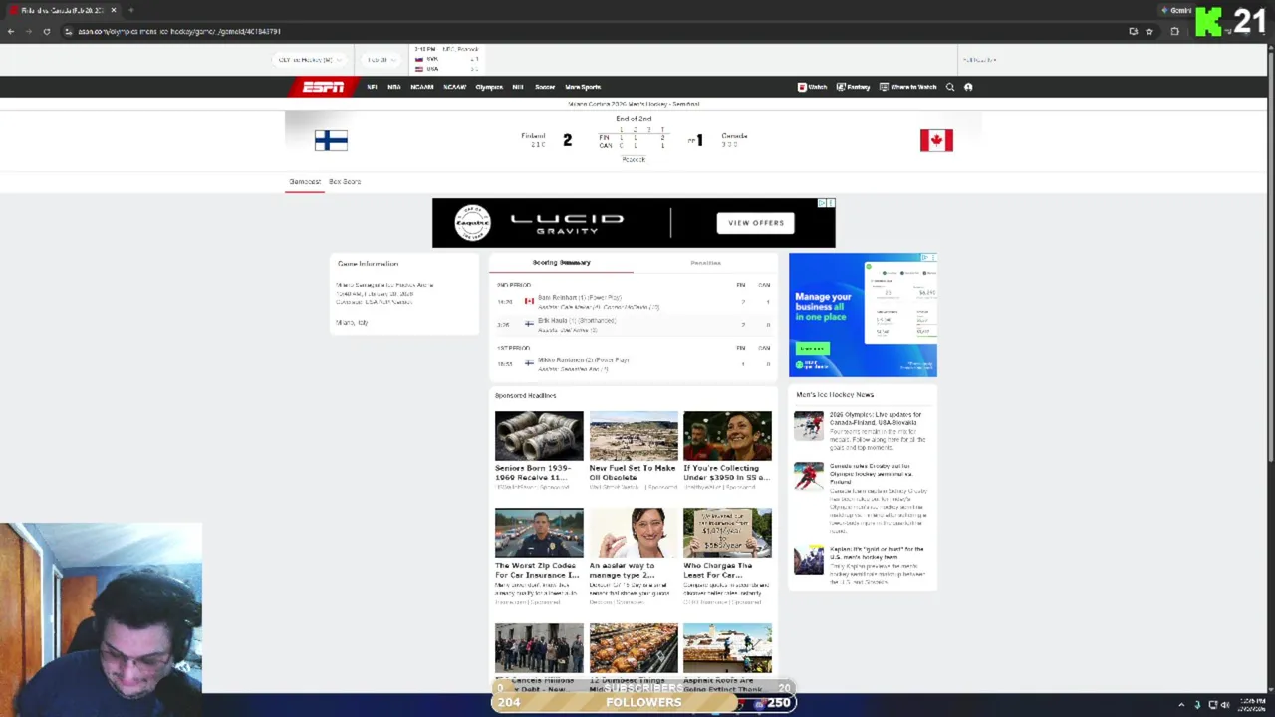
Task: Open Where to Watch in navbar
Action: click(x=907, y=87)
